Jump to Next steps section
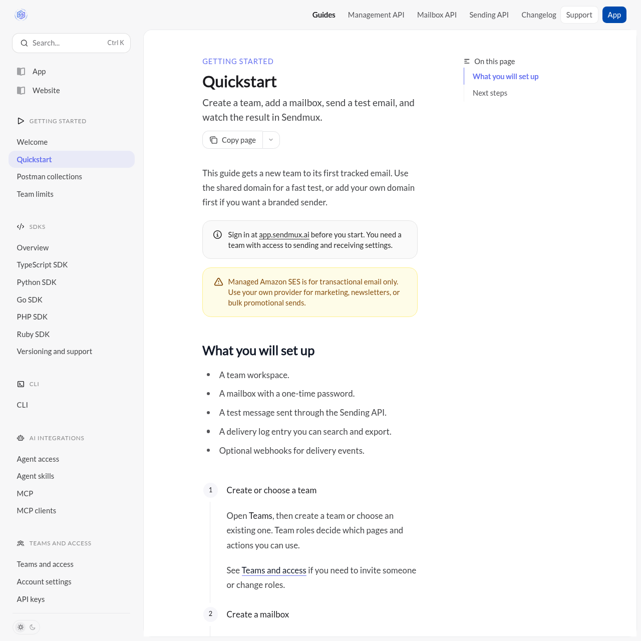This screenshot has width=641, height=641. click(490, 93)
